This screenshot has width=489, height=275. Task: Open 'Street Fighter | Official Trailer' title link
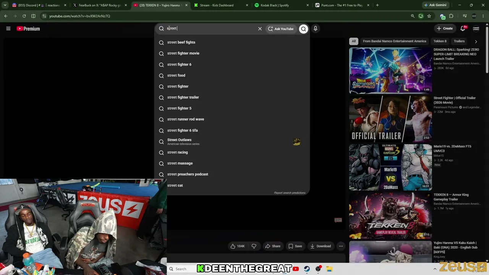(455, 100)
